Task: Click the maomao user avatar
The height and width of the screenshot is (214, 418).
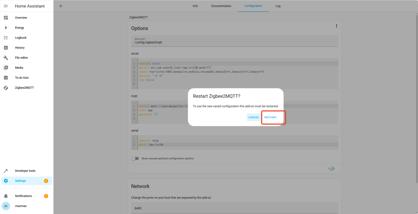Action: tap(6, 206)
